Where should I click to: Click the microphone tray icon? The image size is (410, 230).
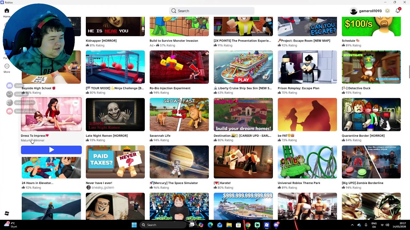pos(366,225)
